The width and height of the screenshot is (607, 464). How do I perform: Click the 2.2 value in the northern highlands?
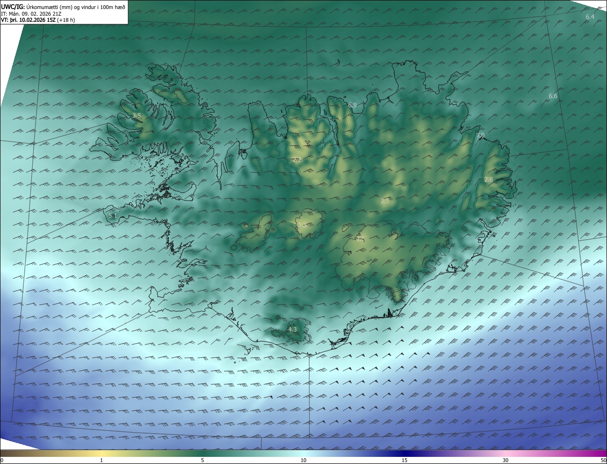297,160
